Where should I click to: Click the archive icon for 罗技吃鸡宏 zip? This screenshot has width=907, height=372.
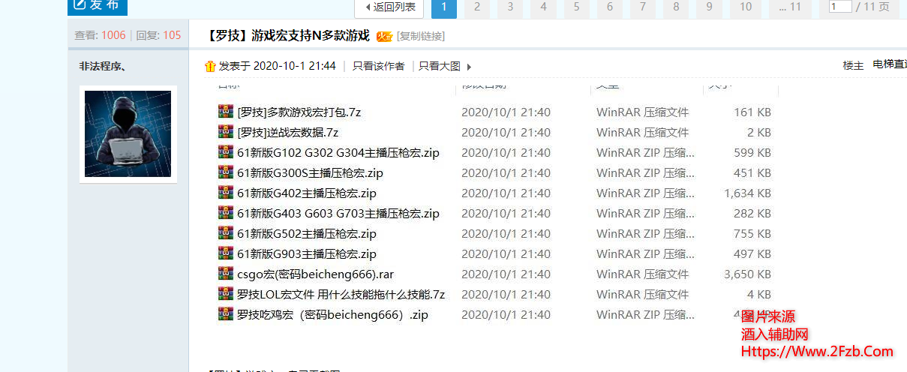(x=226, y=313)
